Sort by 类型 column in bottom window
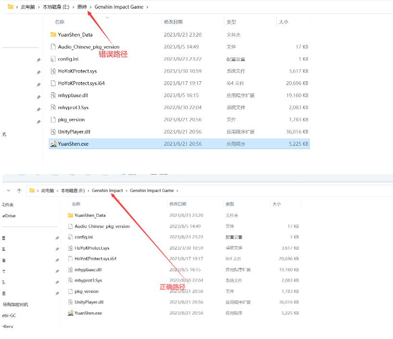The height and width of the screenshot is (339, 393). [230, 204]
